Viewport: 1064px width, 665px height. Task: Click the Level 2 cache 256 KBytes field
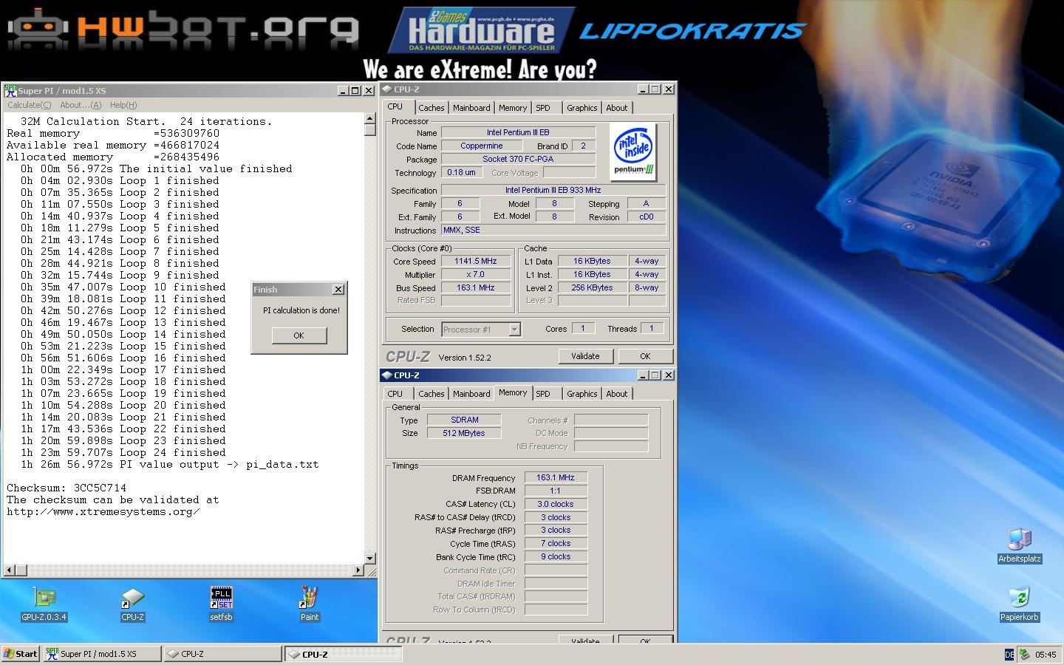tap(592, 287)
